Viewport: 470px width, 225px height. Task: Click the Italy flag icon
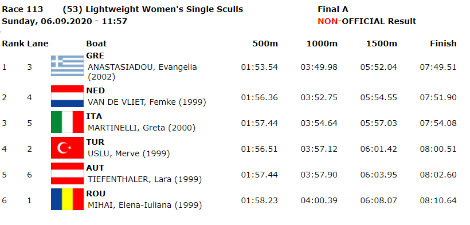click(x=67, y=122)
